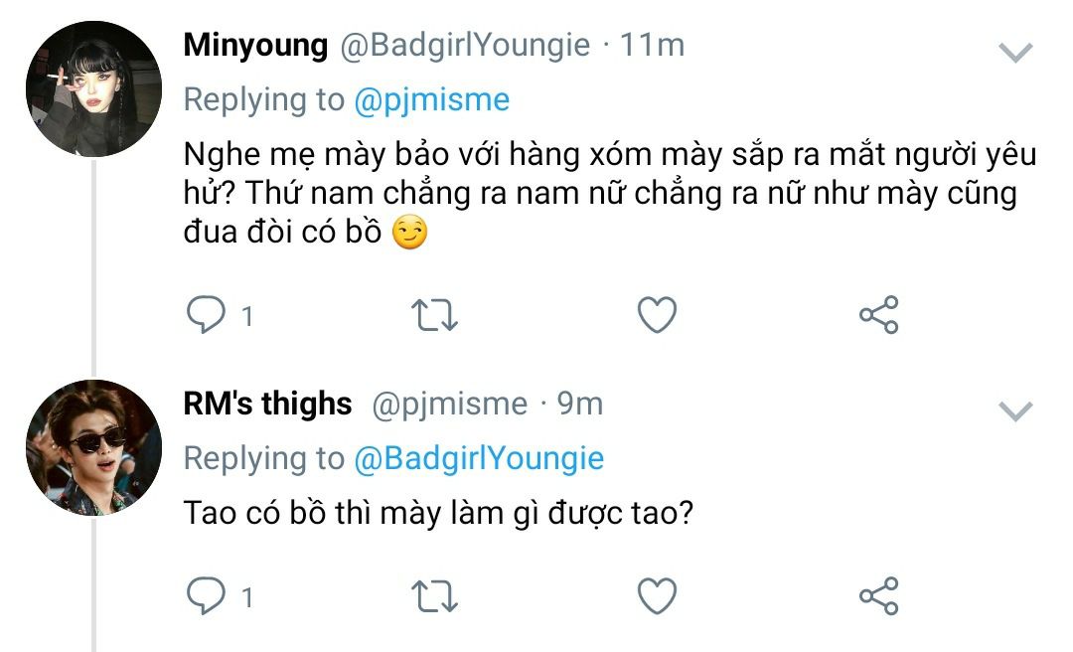
Task: Reply to RM's thighs tweet
Action: pyautogui.click(x=206, y=595)
